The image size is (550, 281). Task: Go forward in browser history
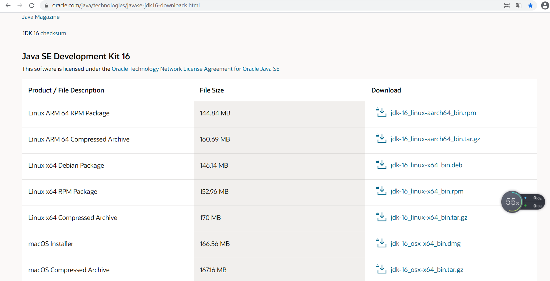pos(20,5)
